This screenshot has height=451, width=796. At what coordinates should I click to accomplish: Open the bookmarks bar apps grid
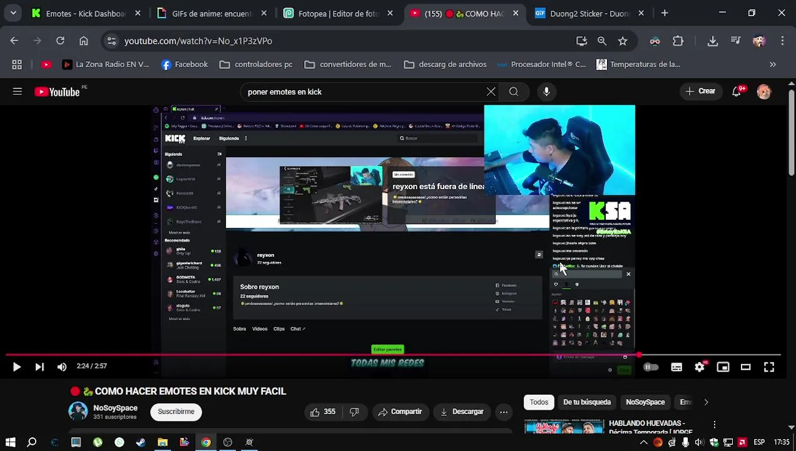[x=17, y=65]
